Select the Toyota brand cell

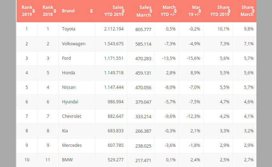69,29
